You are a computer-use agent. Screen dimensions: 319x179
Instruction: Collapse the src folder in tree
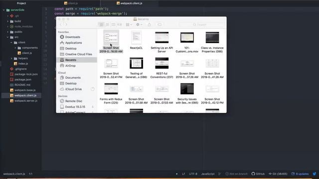click(8, 37)
